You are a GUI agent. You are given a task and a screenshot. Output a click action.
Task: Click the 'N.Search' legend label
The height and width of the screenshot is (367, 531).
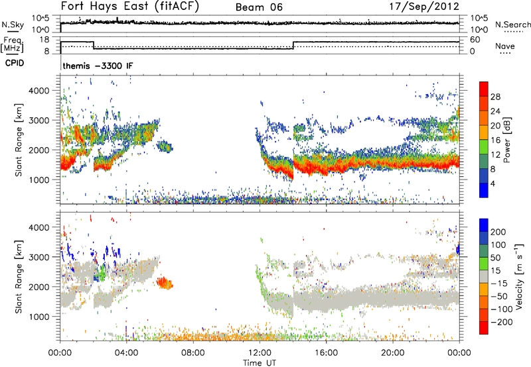[x=512, y=25]
